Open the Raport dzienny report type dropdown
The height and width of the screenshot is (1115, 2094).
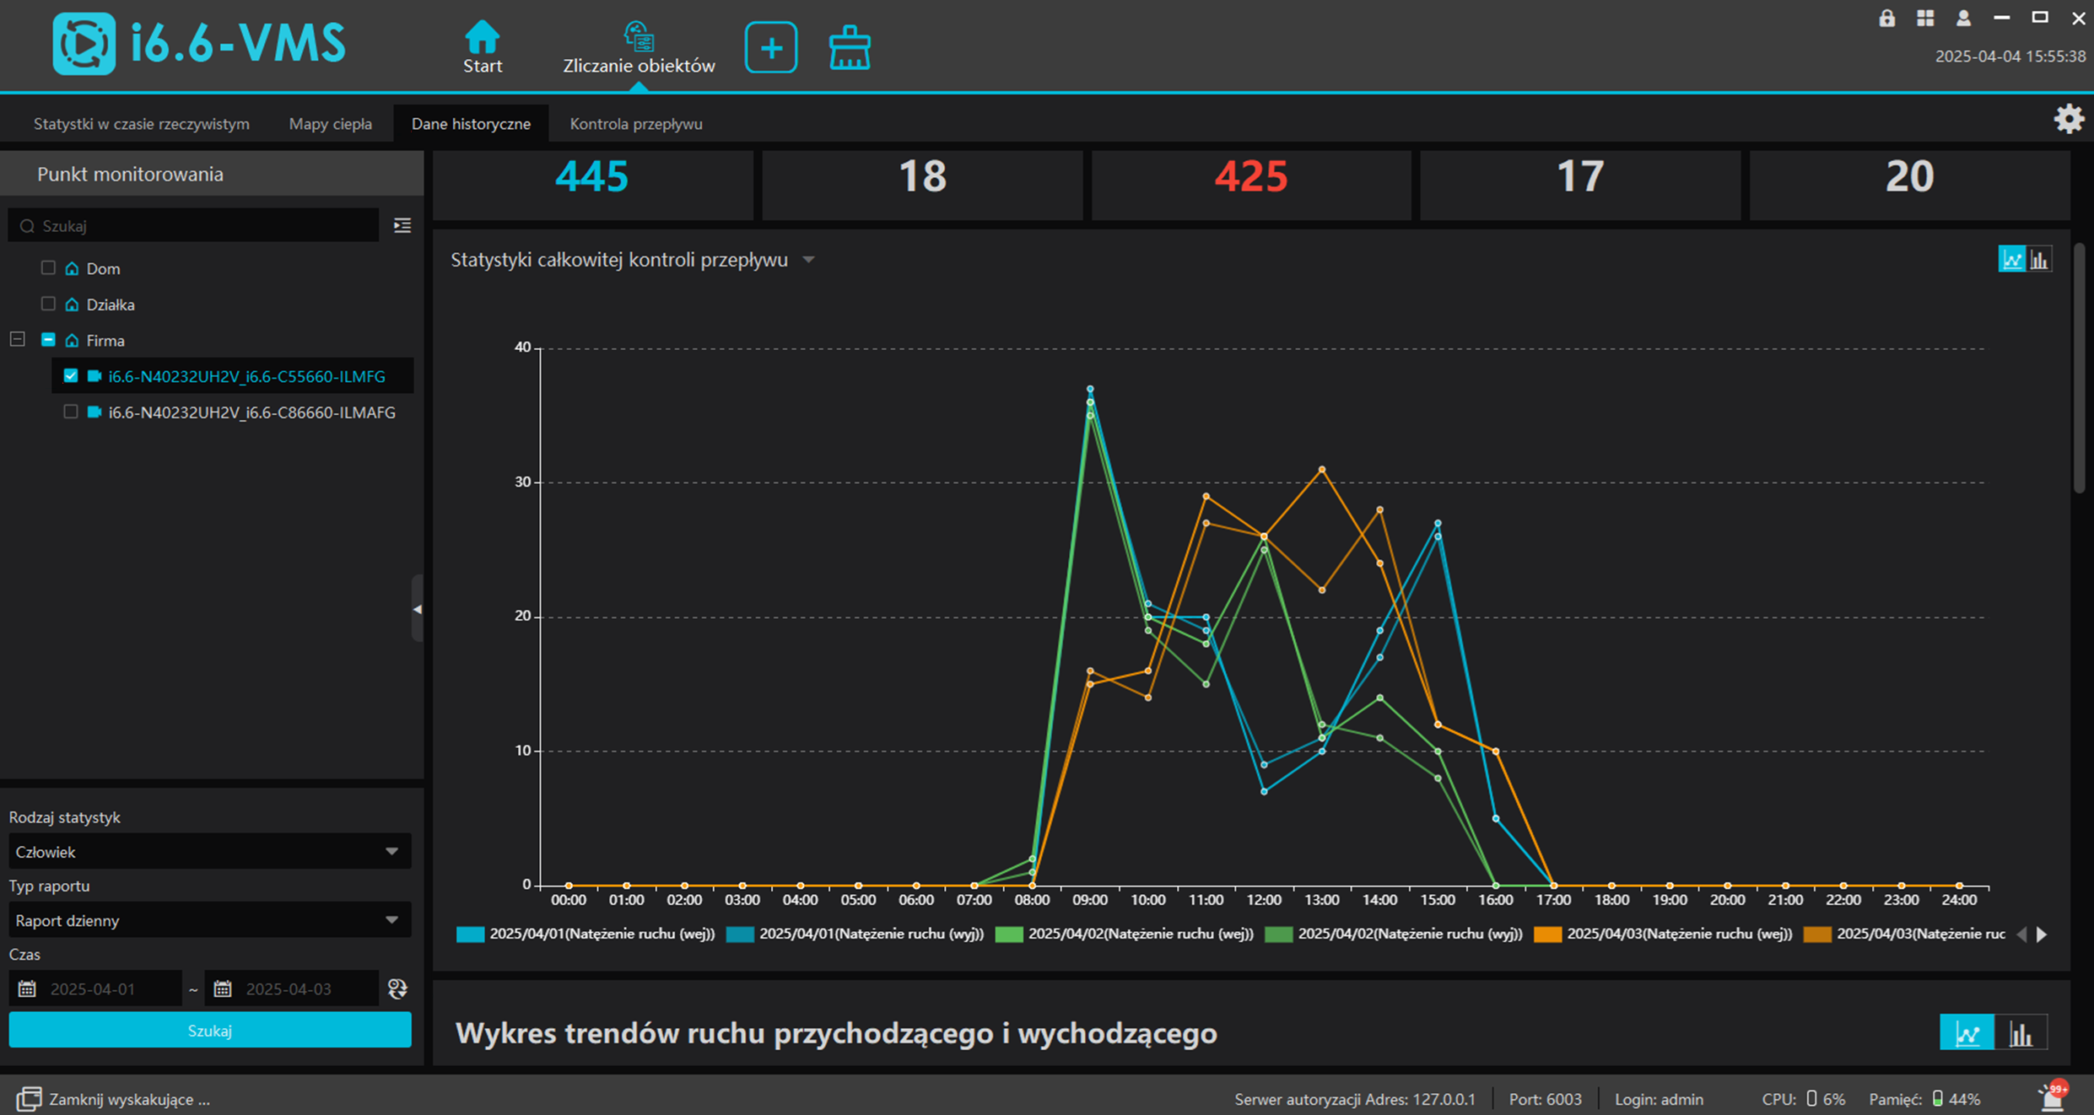pyautogui.click(x=209, y=920)
